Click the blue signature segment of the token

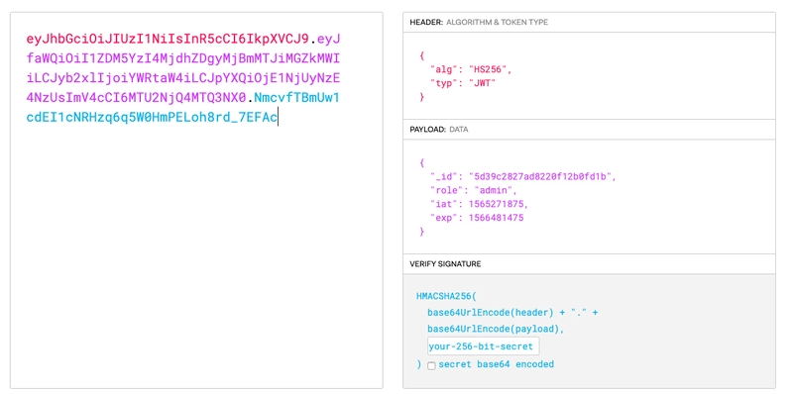(x=183, y=107)
